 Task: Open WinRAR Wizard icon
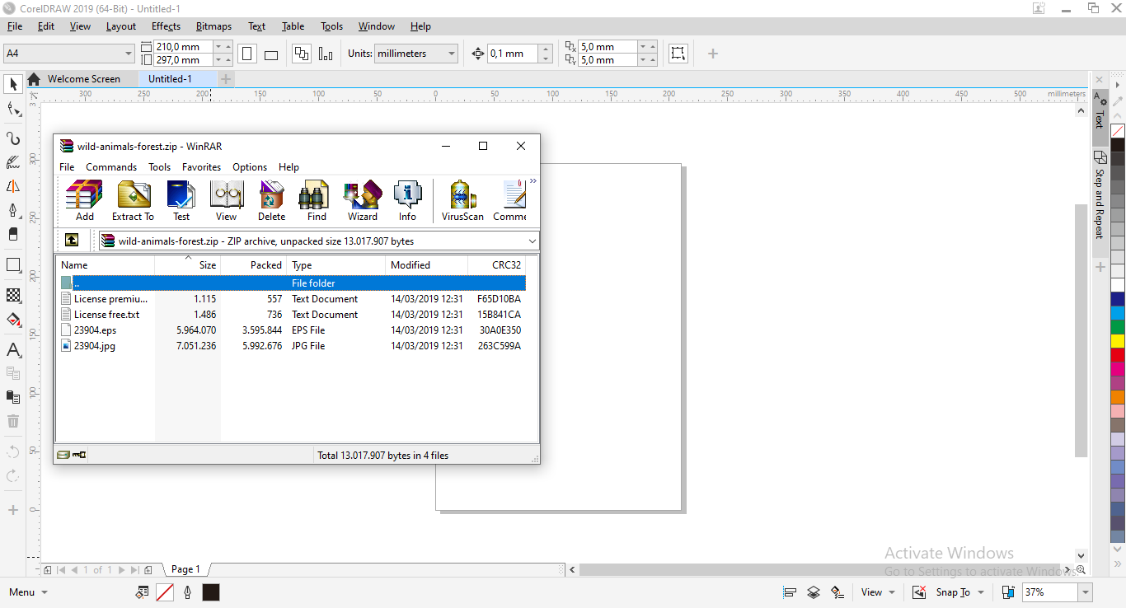pos(362,201)
